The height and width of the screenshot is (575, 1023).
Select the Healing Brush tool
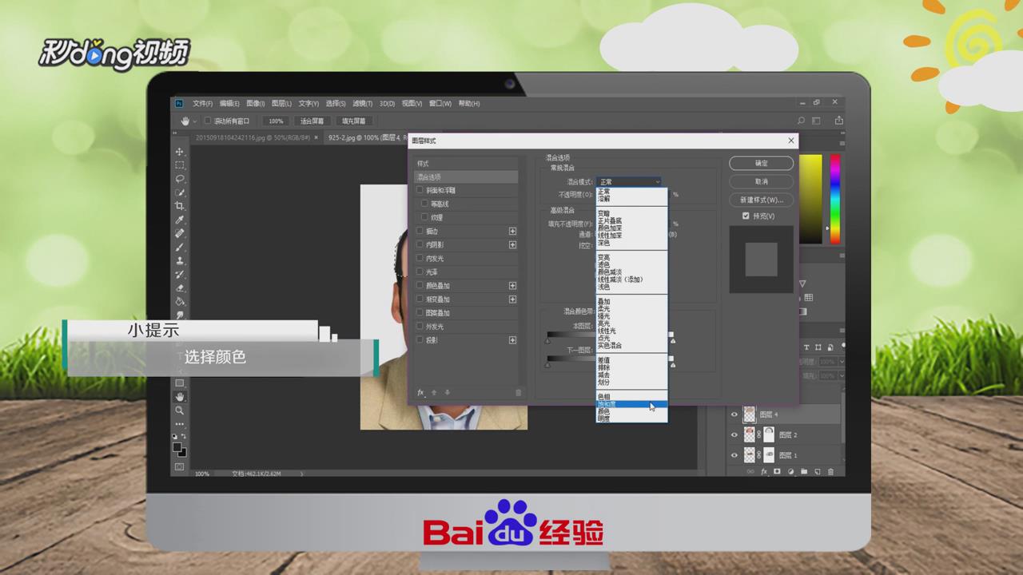(180, 233)
